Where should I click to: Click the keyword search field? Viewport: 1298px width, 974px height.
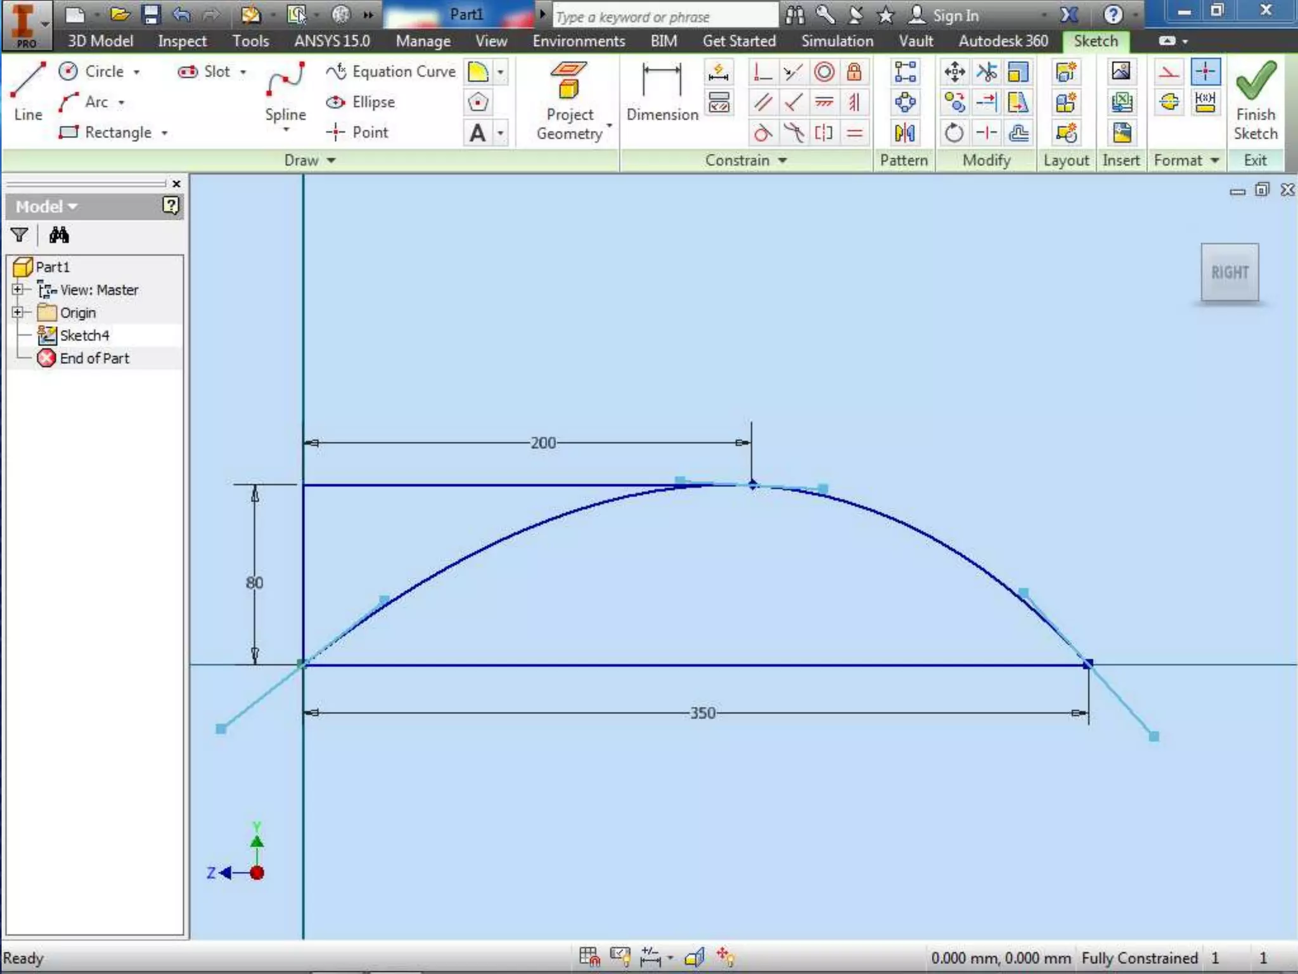click(664, 17)
